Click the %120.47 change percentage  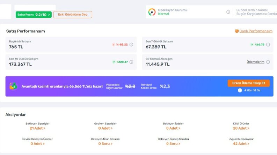click(x=122, y=62)
